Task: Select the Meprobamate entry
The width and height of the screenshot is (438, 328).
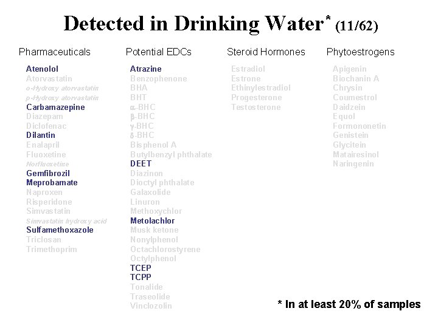Action: (52, 183)
